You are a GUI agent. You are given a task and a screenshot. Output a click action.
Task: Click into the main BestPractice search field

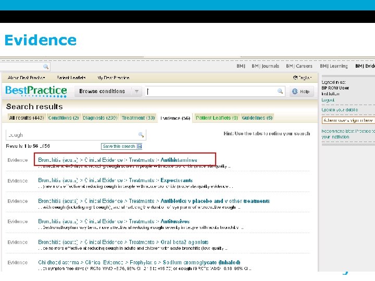point(215,91)
